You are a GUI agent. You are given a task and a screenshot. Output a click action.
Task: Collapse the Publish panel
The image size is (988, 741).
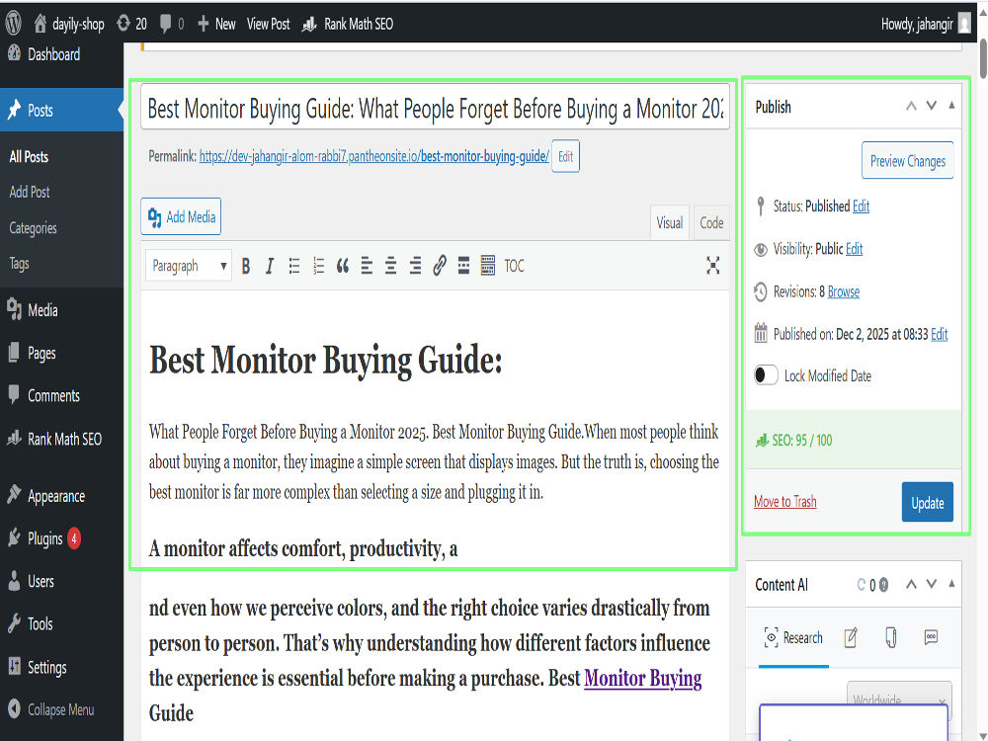click(x=951, y=106)
